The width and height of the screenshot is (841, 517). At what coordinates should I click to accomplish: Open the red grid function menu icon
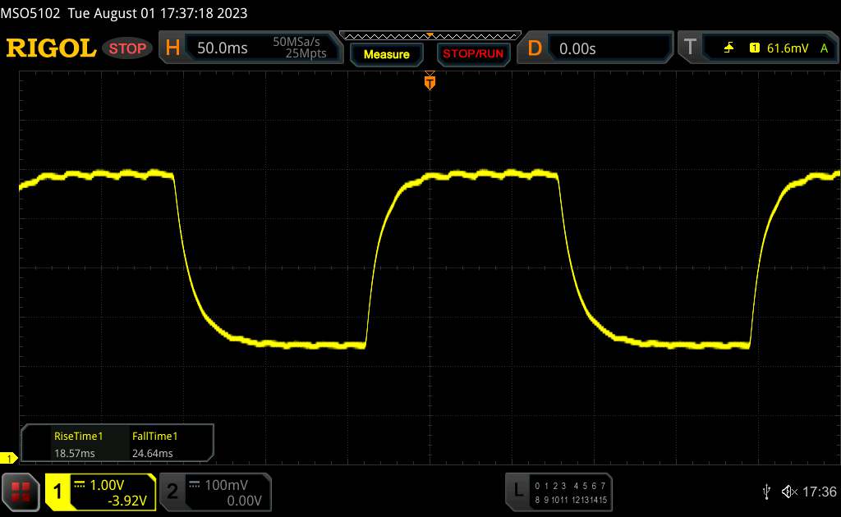[x=21, y=492]
